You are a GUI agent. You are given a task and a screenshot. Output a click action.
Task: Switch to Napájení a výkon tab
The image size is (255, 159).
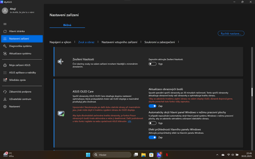pos(60,42)
